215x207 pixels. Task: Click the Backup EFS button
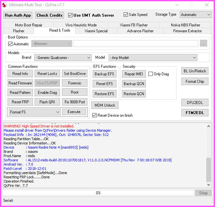pyautogui.click(x=104, y=74)
